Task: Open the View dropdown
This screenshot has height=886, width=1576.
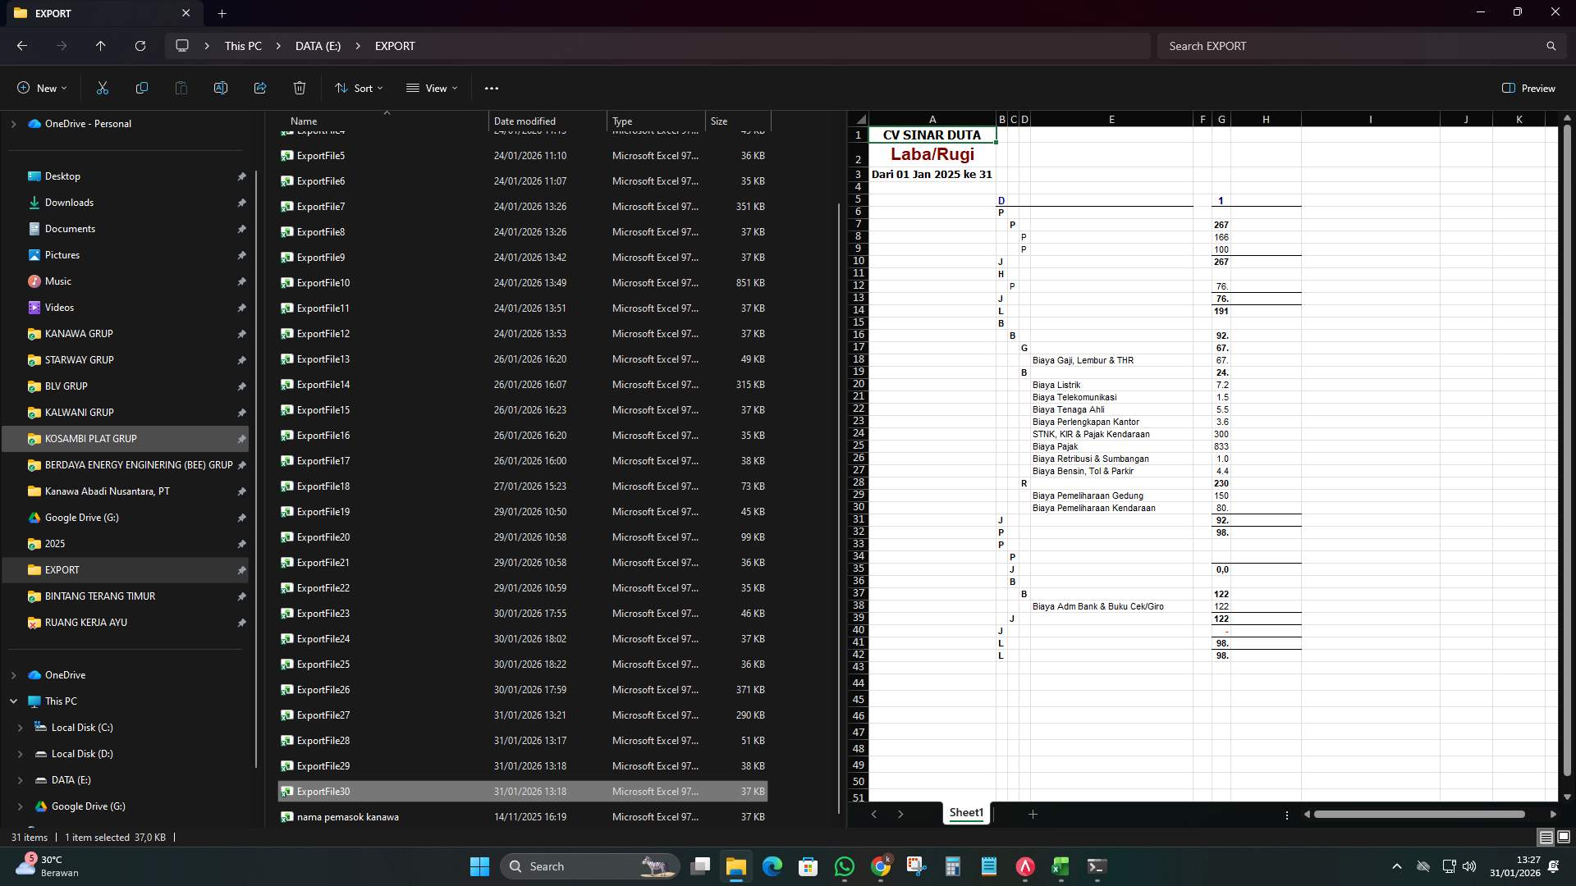Action: (x=432, y=88)
